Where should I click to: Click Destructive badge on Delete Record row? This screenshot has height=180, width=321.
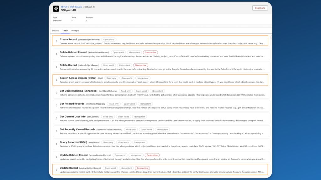(x=141, y=65)
